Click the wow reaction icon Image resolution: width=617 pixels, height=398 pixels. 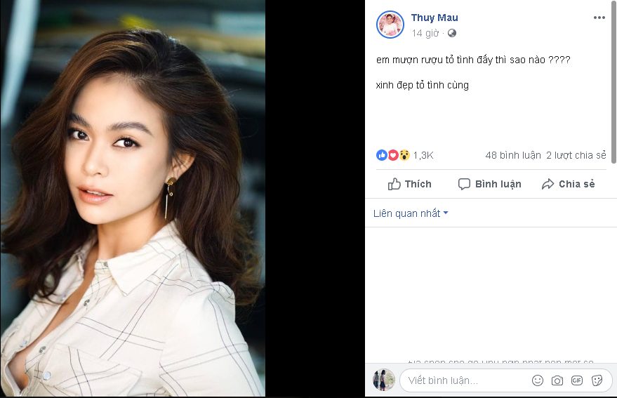pyautogui.click(x=404, y=155)
